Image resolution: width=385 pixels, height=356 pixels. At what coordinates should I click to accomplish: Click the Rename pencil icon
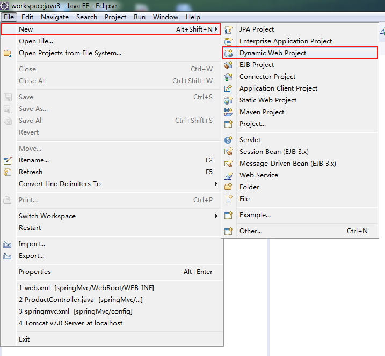(8, 160)
